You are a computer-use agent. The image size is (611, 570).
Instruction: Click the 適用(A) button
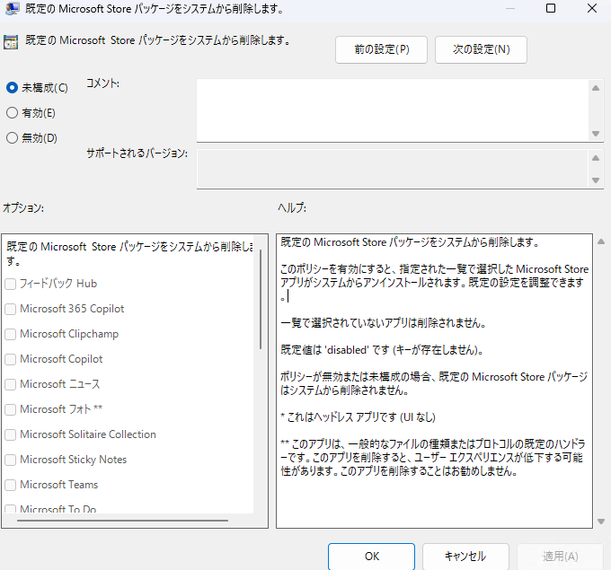[x=560, y=556]
